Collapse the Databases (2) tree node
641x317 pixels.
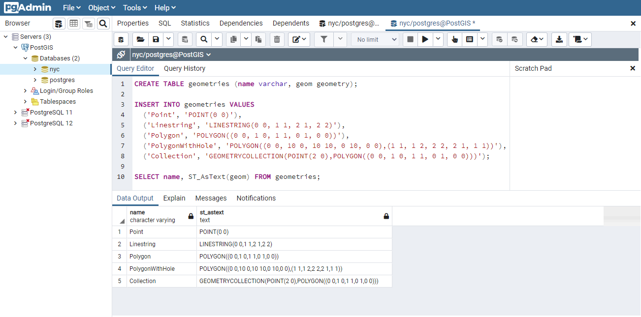pyautogui.click(x=25, y=58)
